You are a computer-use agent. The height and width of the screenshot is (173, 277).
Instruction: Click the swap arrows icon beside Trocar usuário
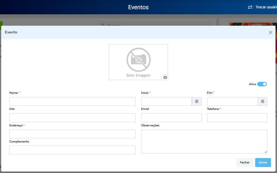tap(250, 7)
